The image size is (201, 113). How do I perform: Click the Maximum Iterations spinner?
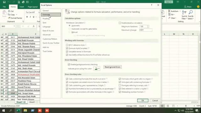(x=148, y=26)
